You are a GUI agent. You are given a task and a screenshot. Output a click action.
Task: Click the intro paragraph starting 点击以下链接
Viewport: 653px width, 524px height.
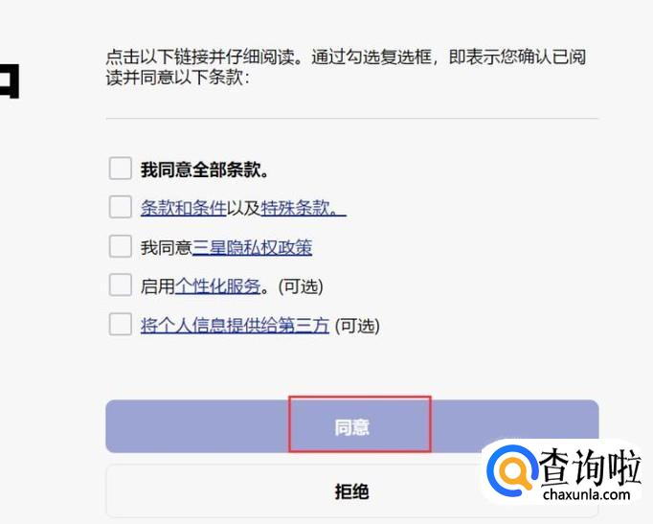[345, 67]
